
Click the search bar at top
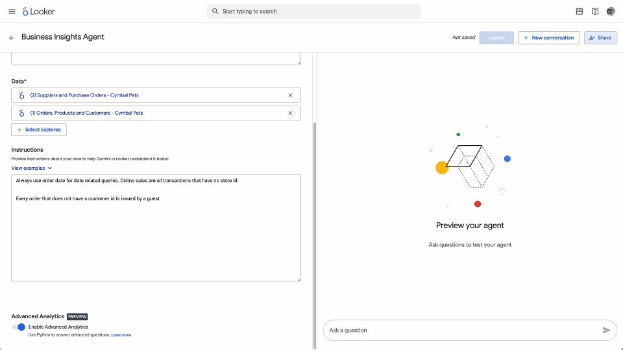click(x=314, y=12)
